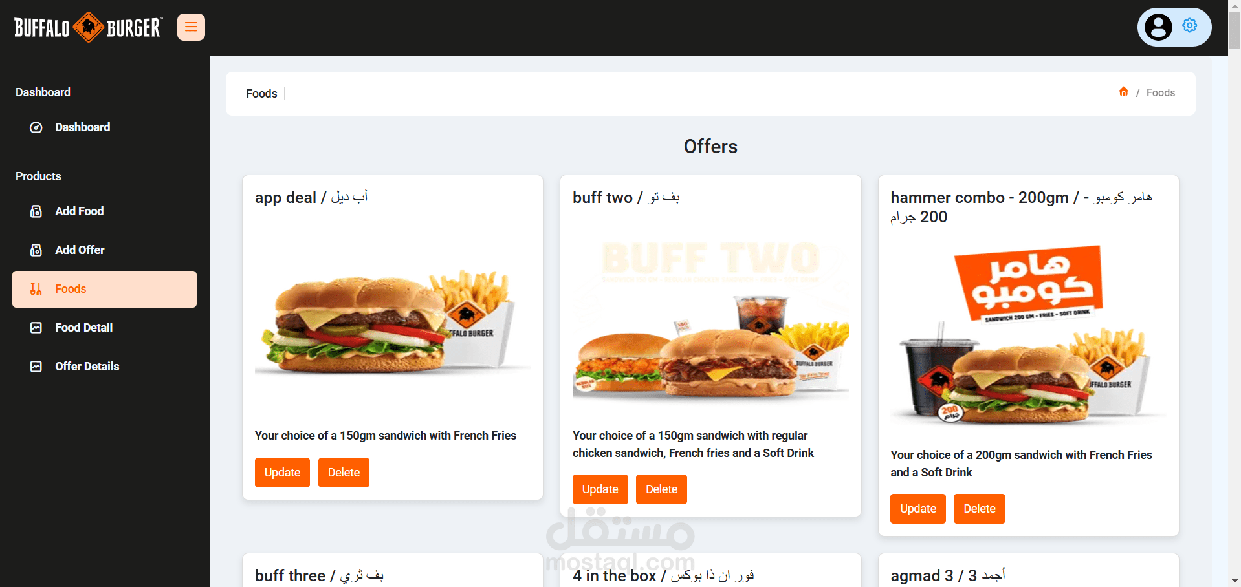Click the buff two meal image
Image resolution: width=1241 pixels, height=587 pixels.
tap(710, 319)
